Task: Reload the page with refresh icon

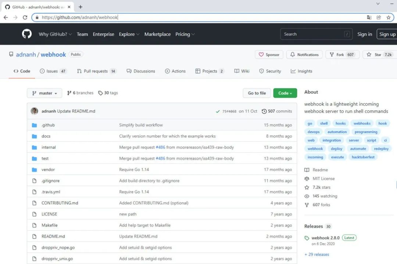Action: [25, 18]
